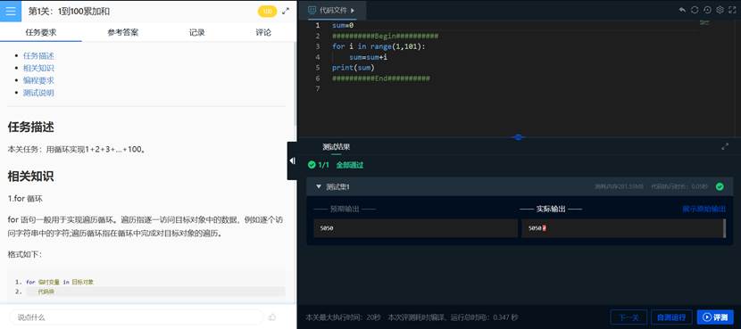Jump to the 编程要求 anchor link
Screen dimensions: 741x329
point(38,80)
